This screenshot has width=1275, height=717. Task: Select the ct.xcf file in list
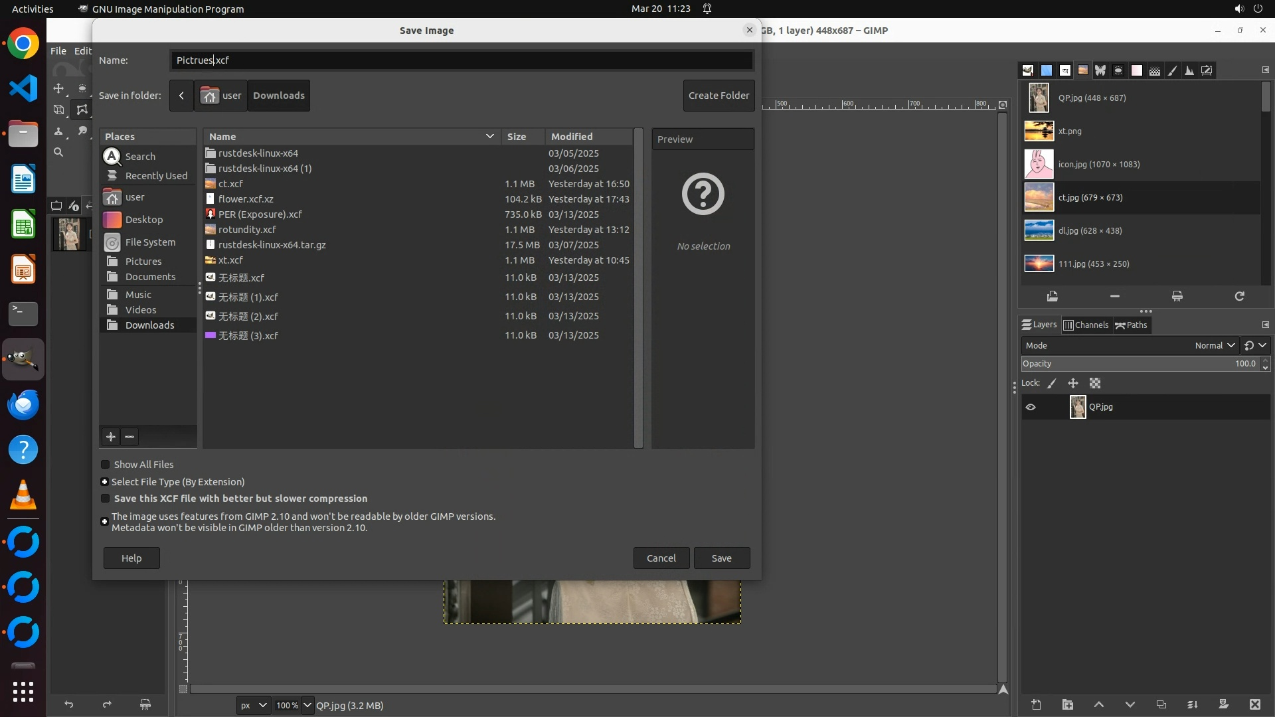230,184
